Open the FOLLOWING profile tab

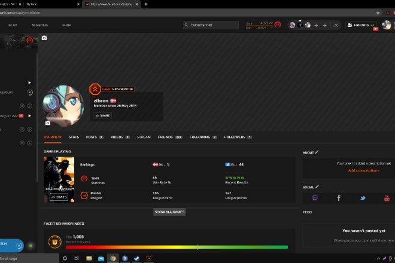pyautogui.click(x=203, y=137)
